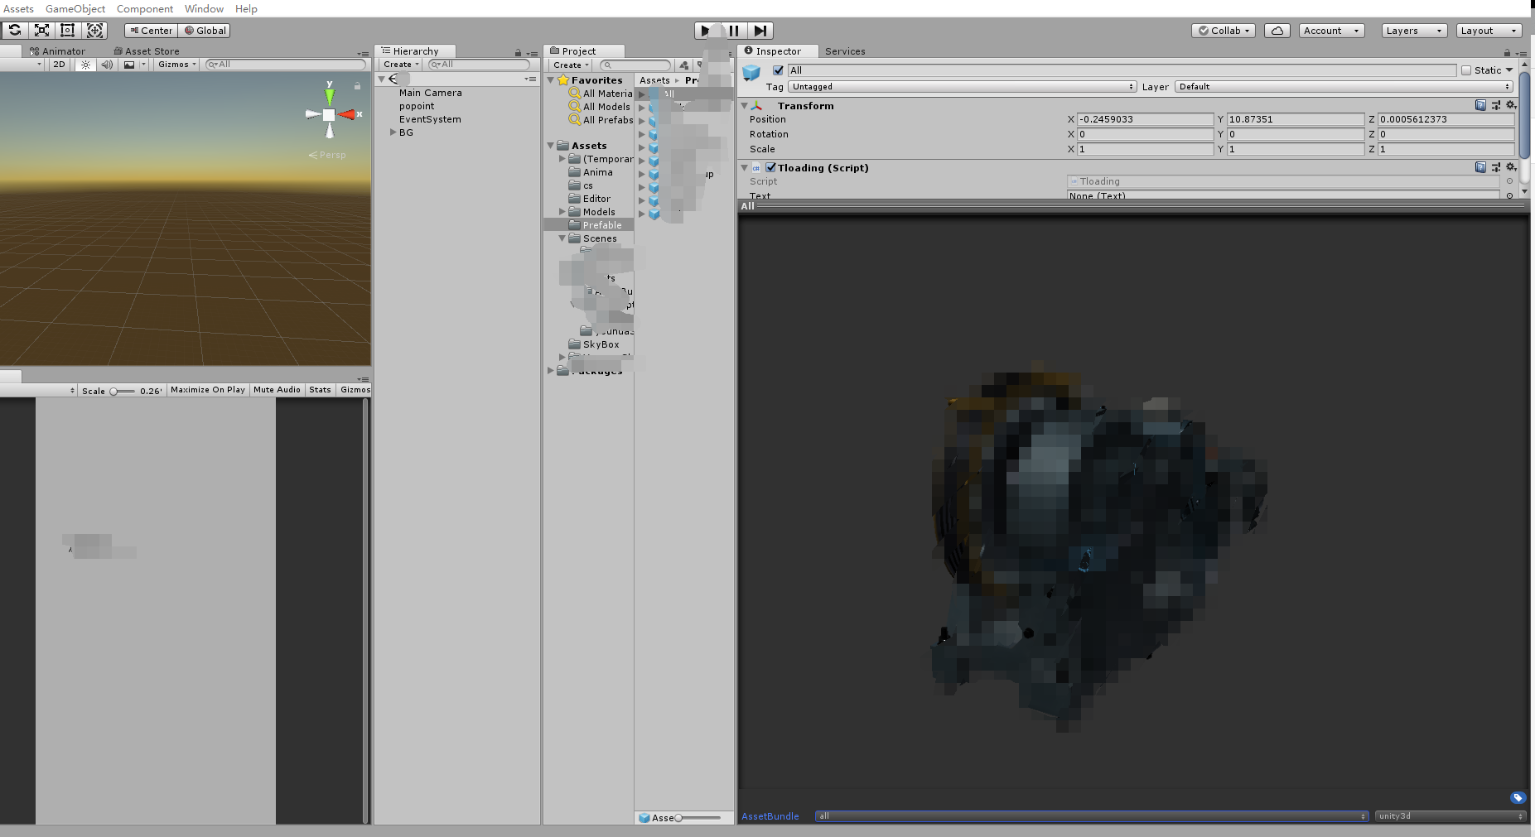1535x837 pixels.
Task: Open Tloading script gear menu
Action: (x=1511, y=167)
